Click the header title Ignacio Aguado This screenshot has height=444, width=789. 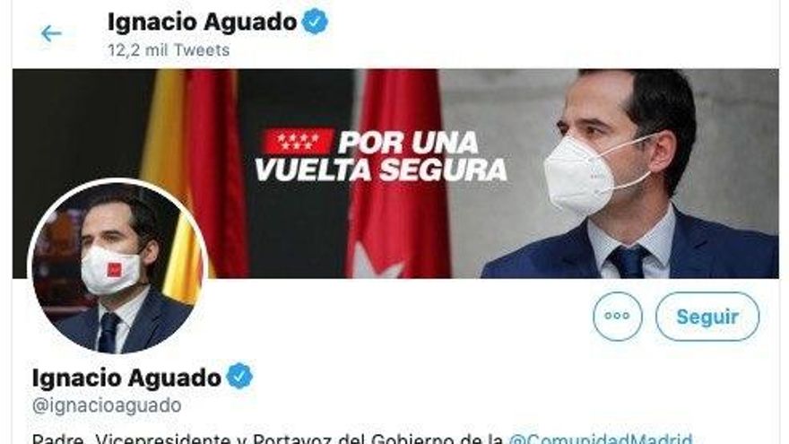coord(203,22)
